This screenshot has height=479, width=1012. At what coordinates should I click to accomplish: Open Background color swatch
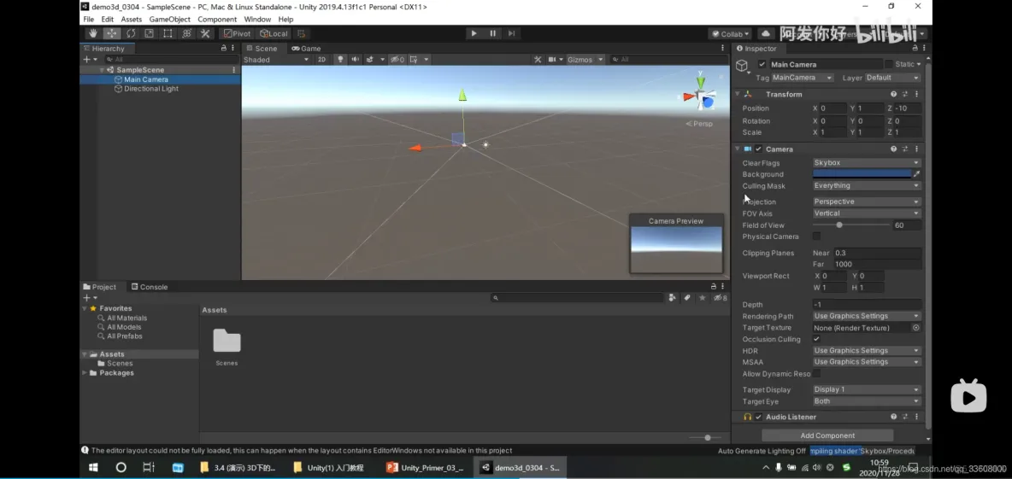click(862, 174)
